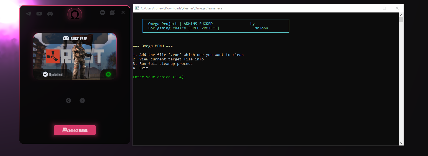Click the 'For gaming chairs [FREE PROJECT]' line
Screen dimensions: 428x156
click(x=184, y=28)
